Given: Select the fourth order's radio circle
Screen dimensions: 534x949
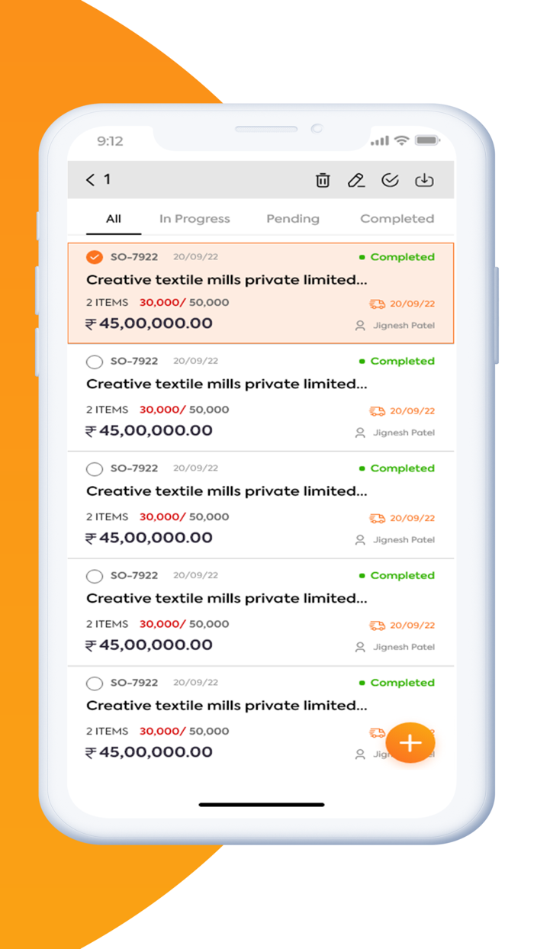Looking at the screenshot, I should pyautogui.click(x=95, y=576).
